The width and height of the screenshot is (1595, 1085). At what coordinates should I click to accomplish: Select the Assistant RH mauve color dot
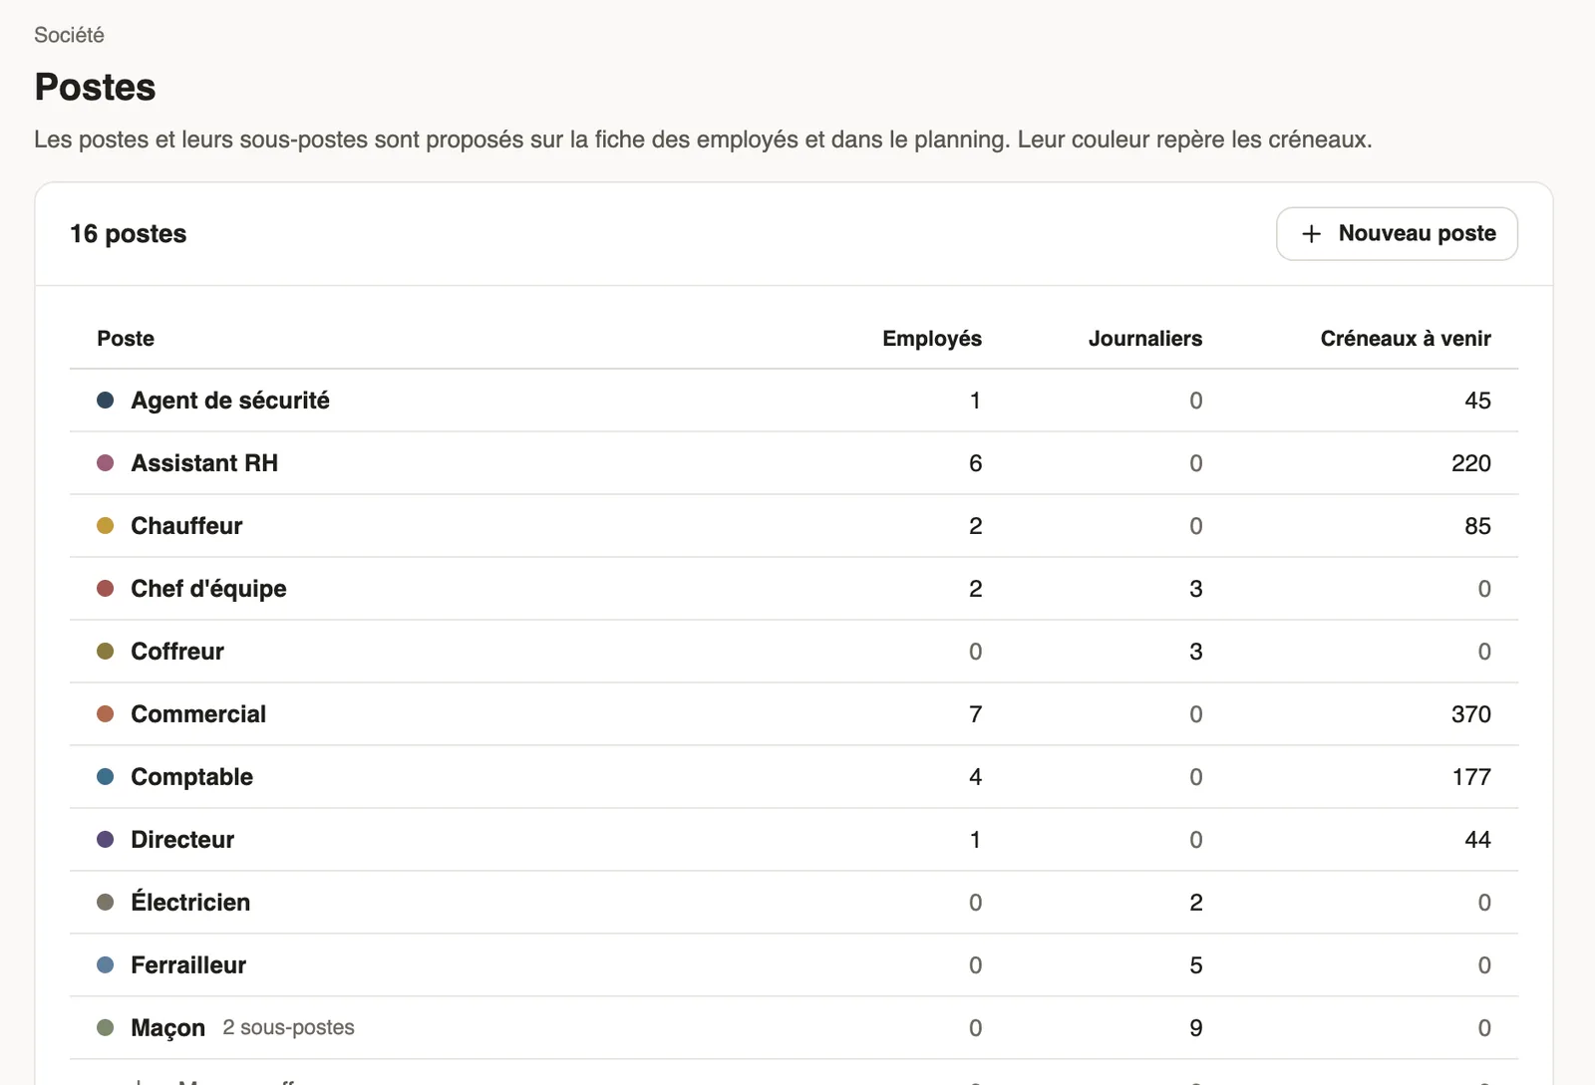(x=105, y=463)
